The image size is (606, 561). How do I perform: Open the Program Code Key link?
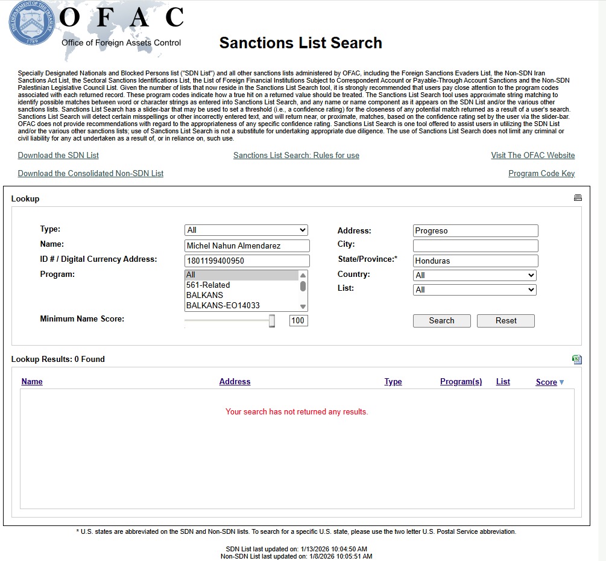pos(541,174)
